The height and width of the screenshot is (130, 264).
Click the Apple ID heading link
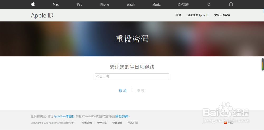[x=42, y=16]
